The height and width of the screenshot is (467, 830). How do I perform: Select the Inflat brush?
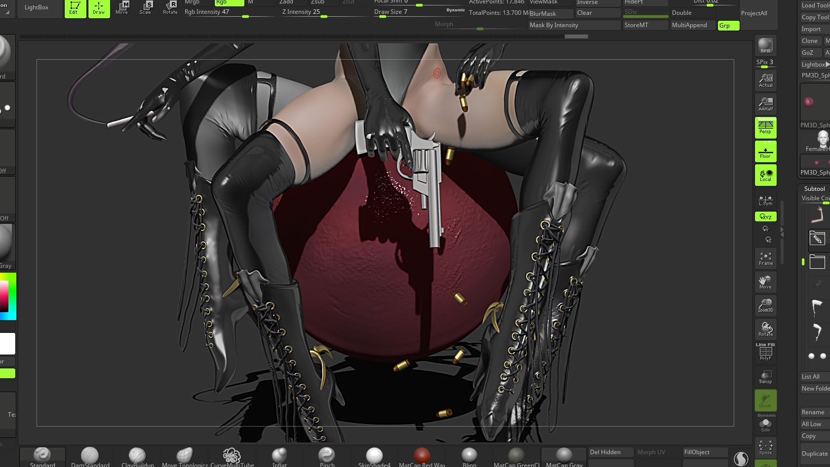click(279, 456)
